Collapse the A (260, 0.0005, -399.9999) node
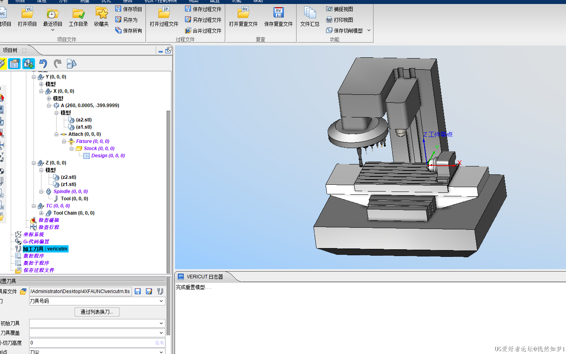566x354 pixels. [x=49, y=106]
